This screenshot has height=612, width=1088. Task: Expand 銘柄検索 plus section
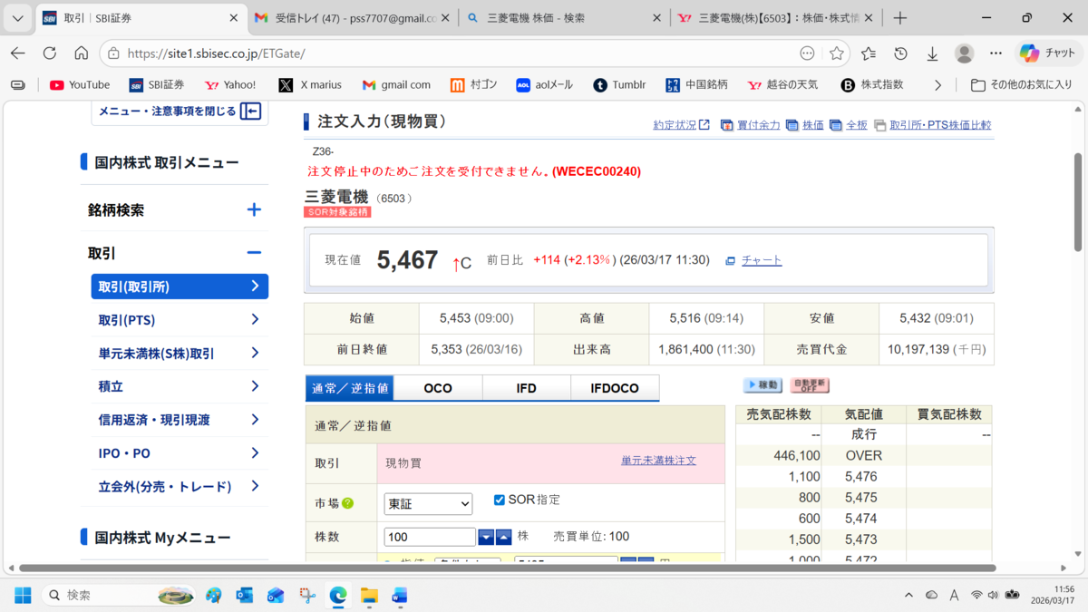pos(254,209)
